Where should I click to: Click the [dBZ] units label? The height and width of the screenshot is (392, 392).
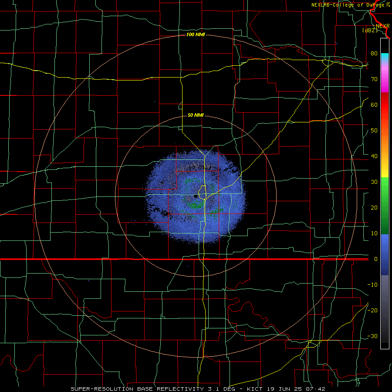click(x=370, y=30)
